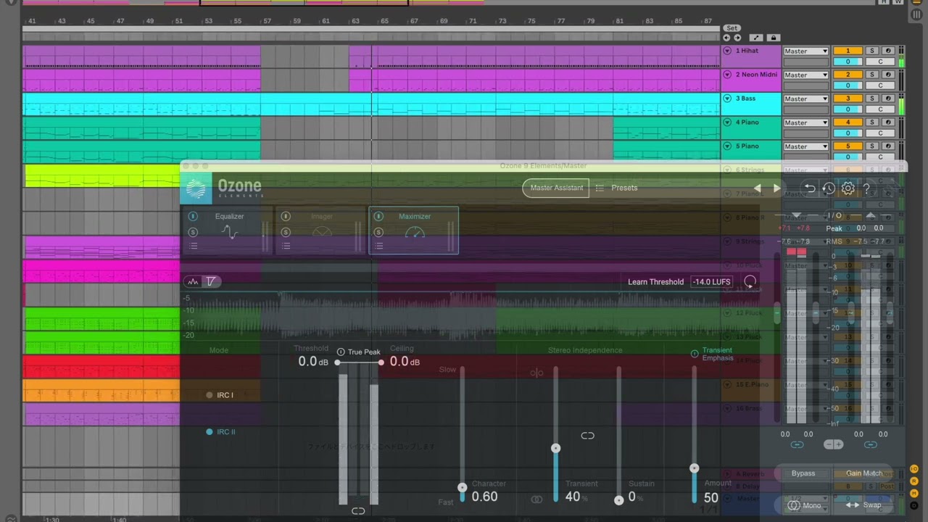Open the Ozone undo history clock icon
928x522 pixels.
coord(829,188)
